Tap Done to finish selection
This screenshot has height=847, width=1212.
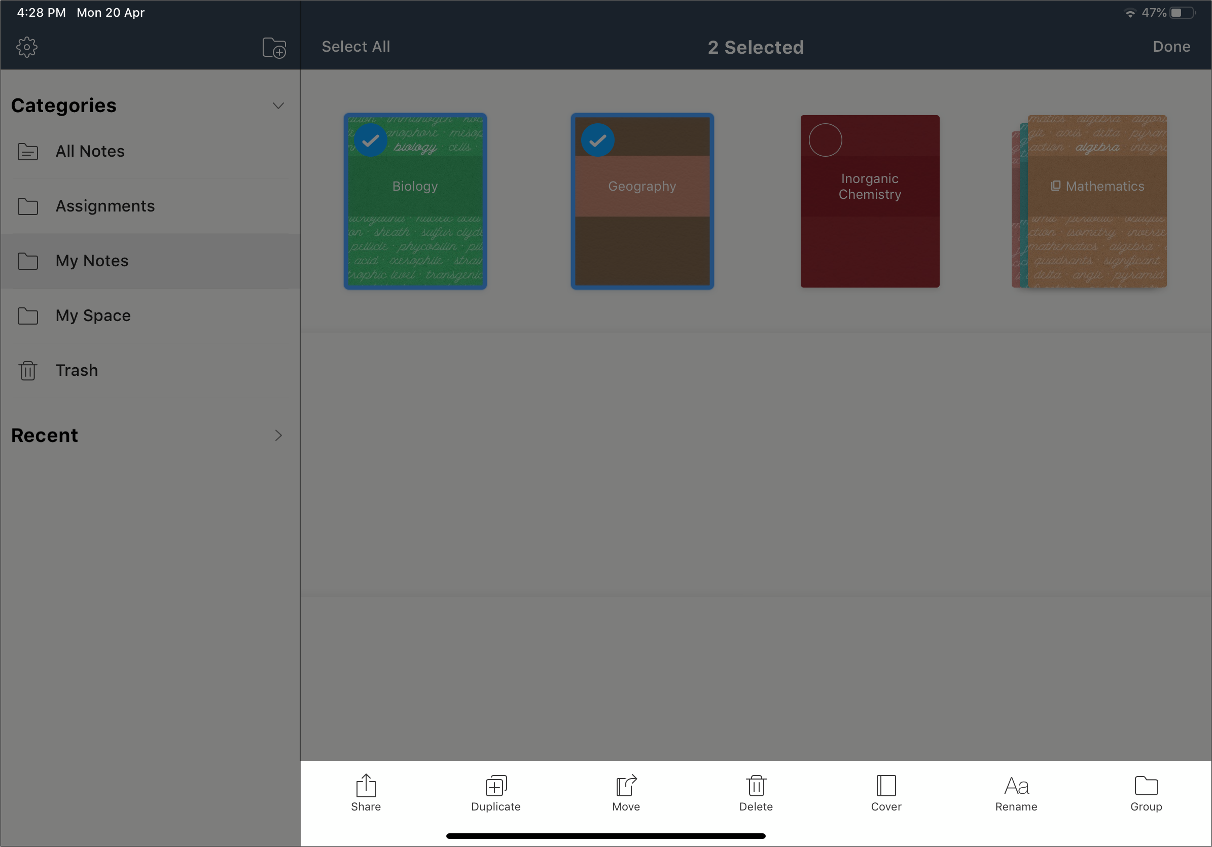tap(1171, 47)
